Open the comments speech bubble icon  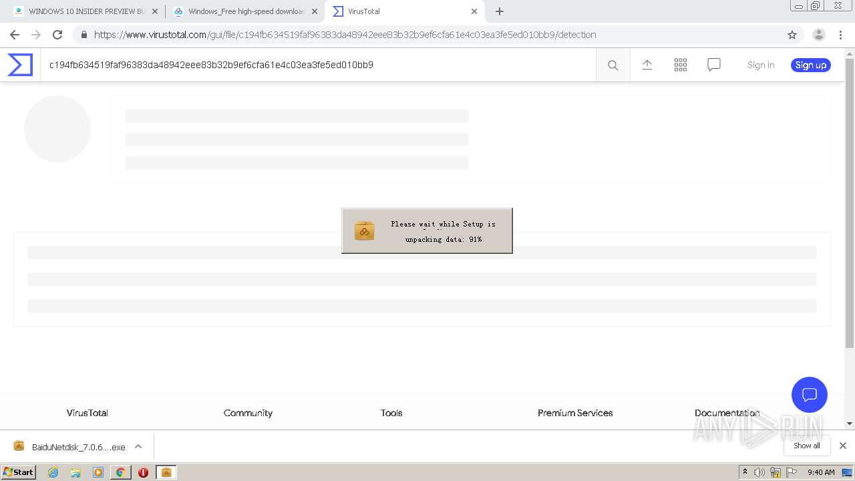click(714, 65)
